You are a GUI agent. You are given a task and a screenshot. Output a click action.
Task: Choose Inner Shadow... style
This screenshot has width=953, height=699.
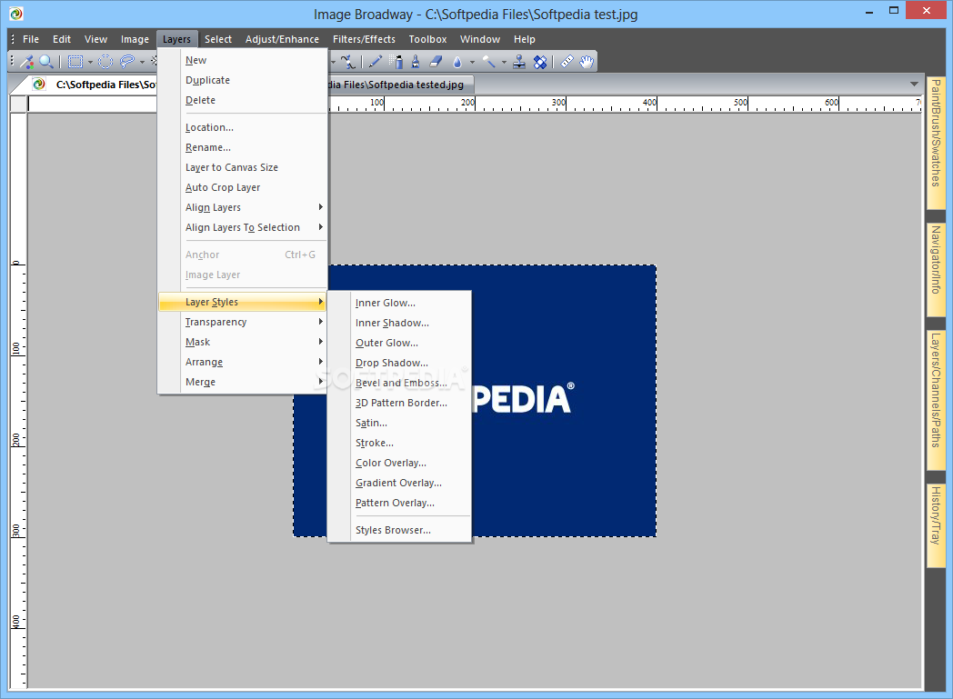click(x=399, y=323)
